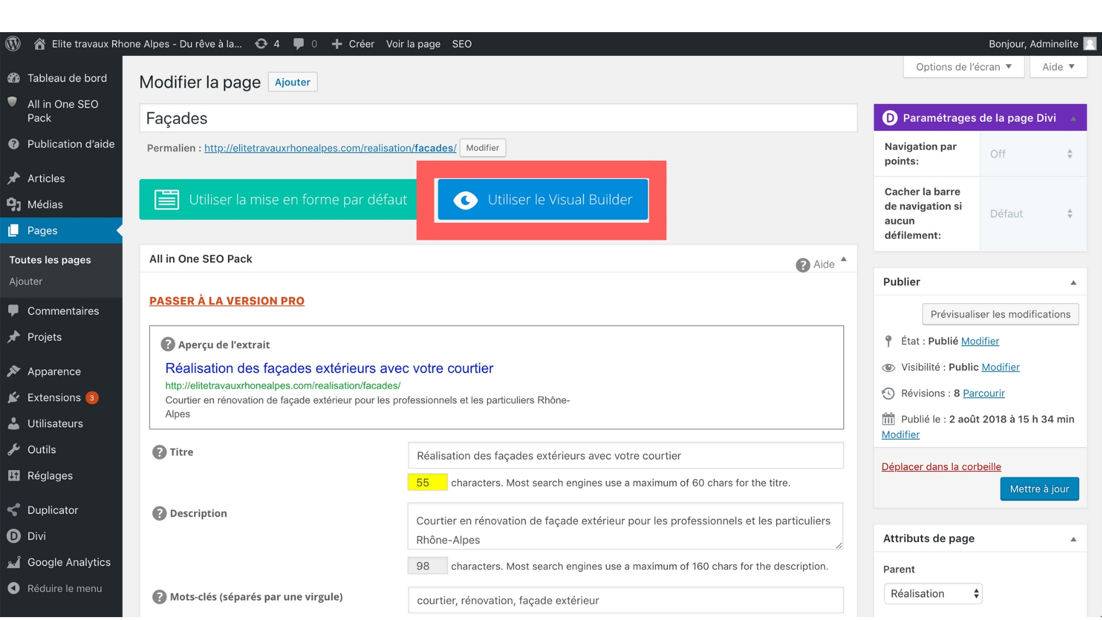
Task: Click the Outils wrench icon
Action: (14, 449)
